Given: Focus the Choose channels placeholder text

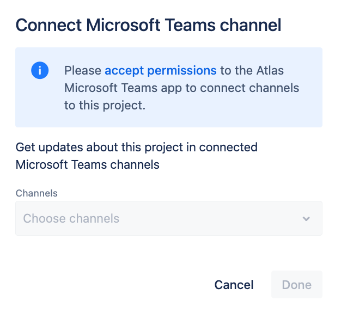Looking at the screenshot, I should [71, 218].
